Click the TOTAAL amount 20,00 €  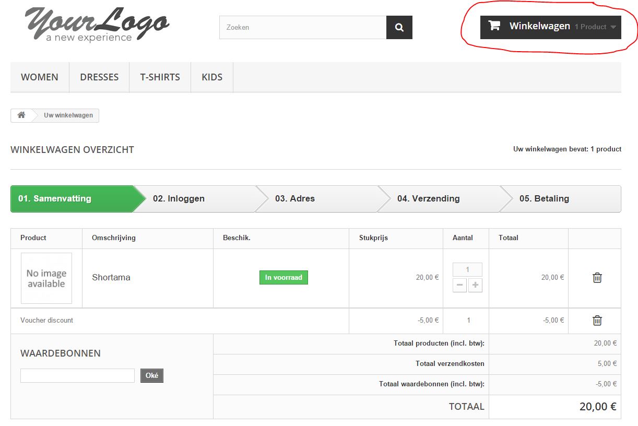pyautogui.click(x=598, y=407)
